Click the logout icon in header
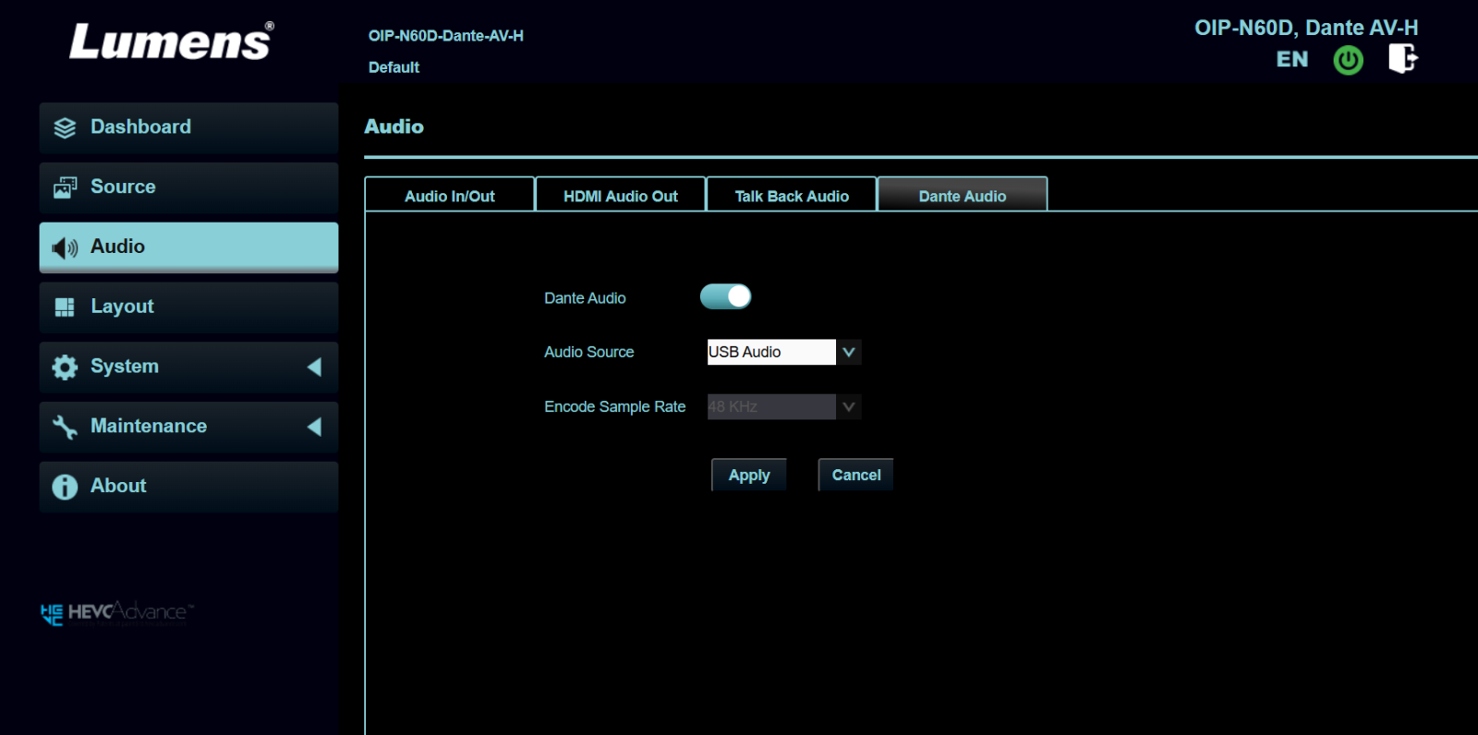The image size is (1478, 735). 1402,58
